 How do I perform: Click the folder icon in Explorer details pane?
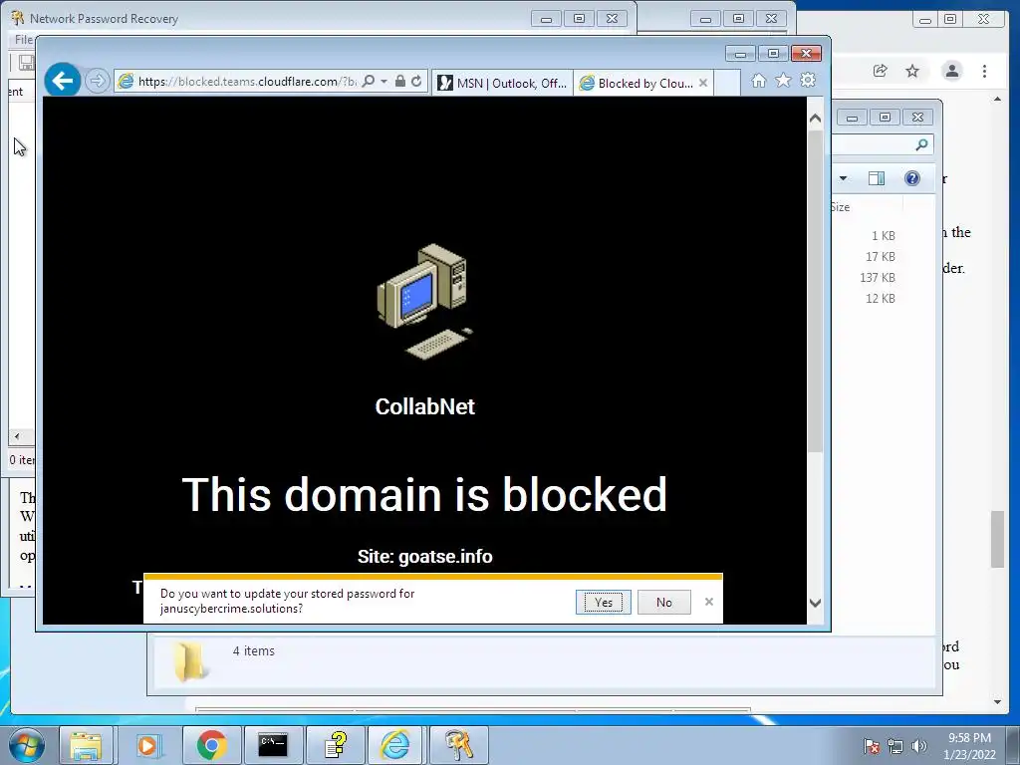point(189,661)
